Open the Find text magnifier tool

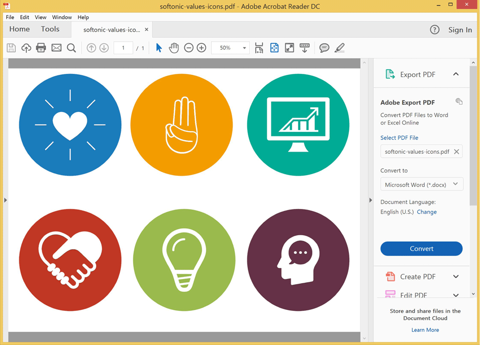click(72, 48)
